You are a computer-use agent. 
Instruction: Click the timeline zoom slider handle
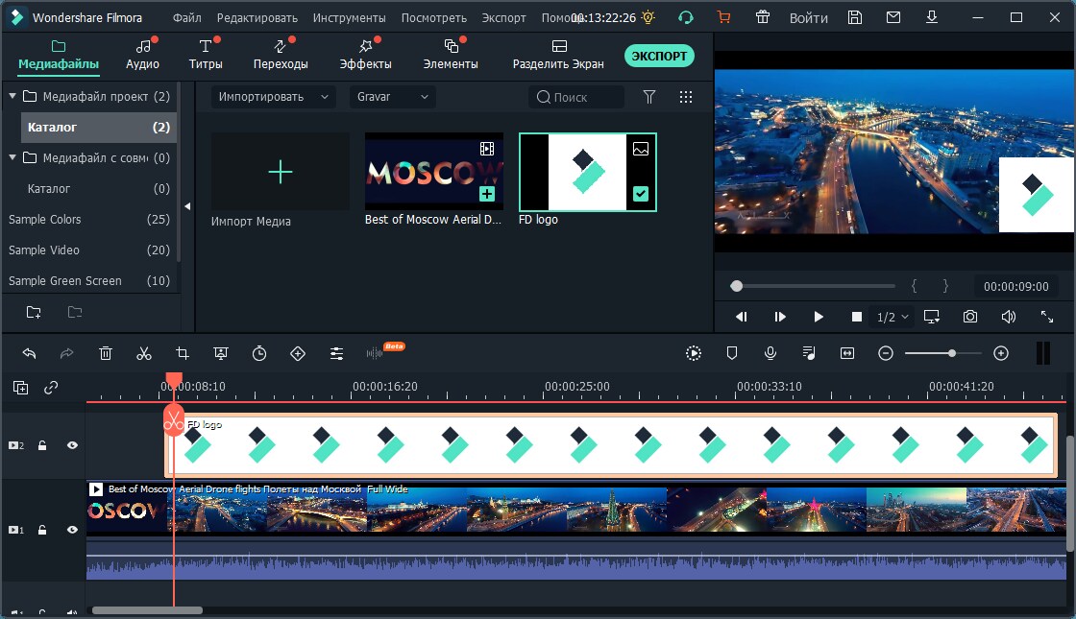(952, 353)
